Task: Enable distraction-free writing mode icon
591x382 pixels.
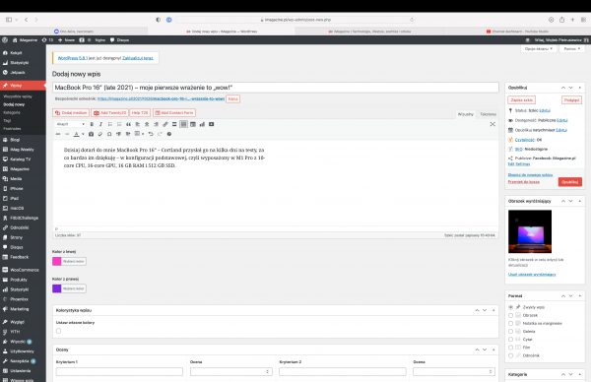Action: 492,124
